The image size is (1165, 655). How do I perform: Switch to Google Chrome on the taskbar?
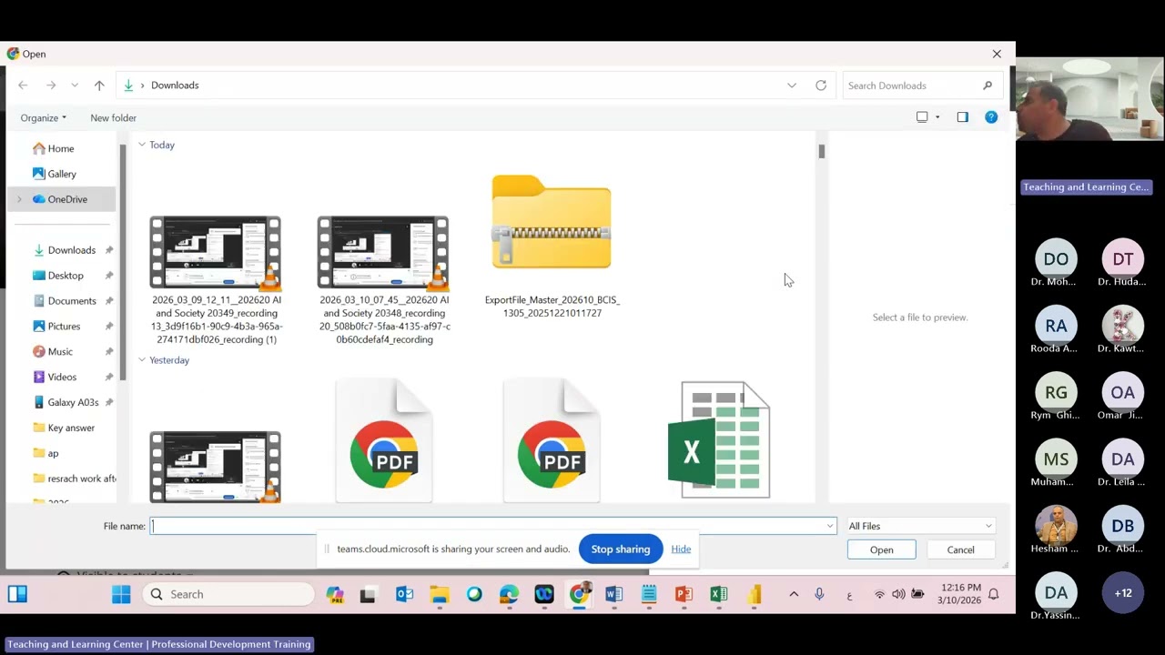pos(579,595)
